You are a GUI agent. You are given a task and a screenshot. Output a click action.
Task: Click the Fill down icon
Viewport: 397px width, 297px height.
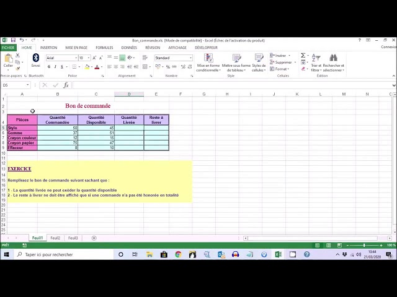point(303,62)
